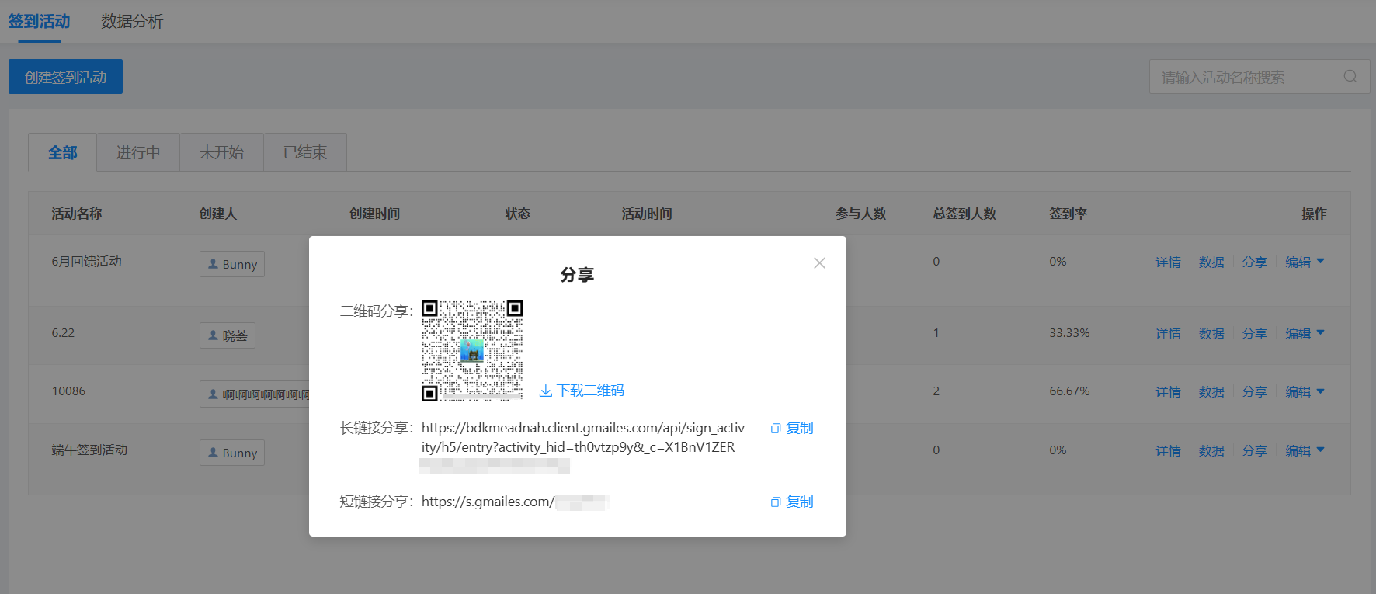Click the 下载二维码 download link
Image resolution: width=1376 pixels, height=594 pixels.
click(x=582, y=391)
